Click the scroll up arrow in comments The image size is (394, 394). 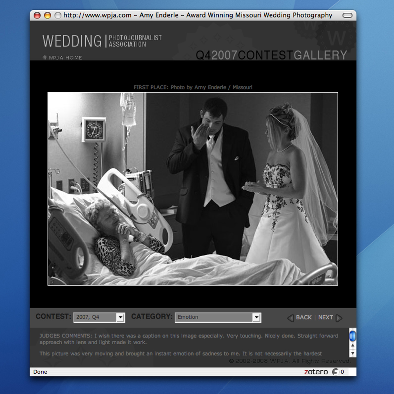click(353, 345)
